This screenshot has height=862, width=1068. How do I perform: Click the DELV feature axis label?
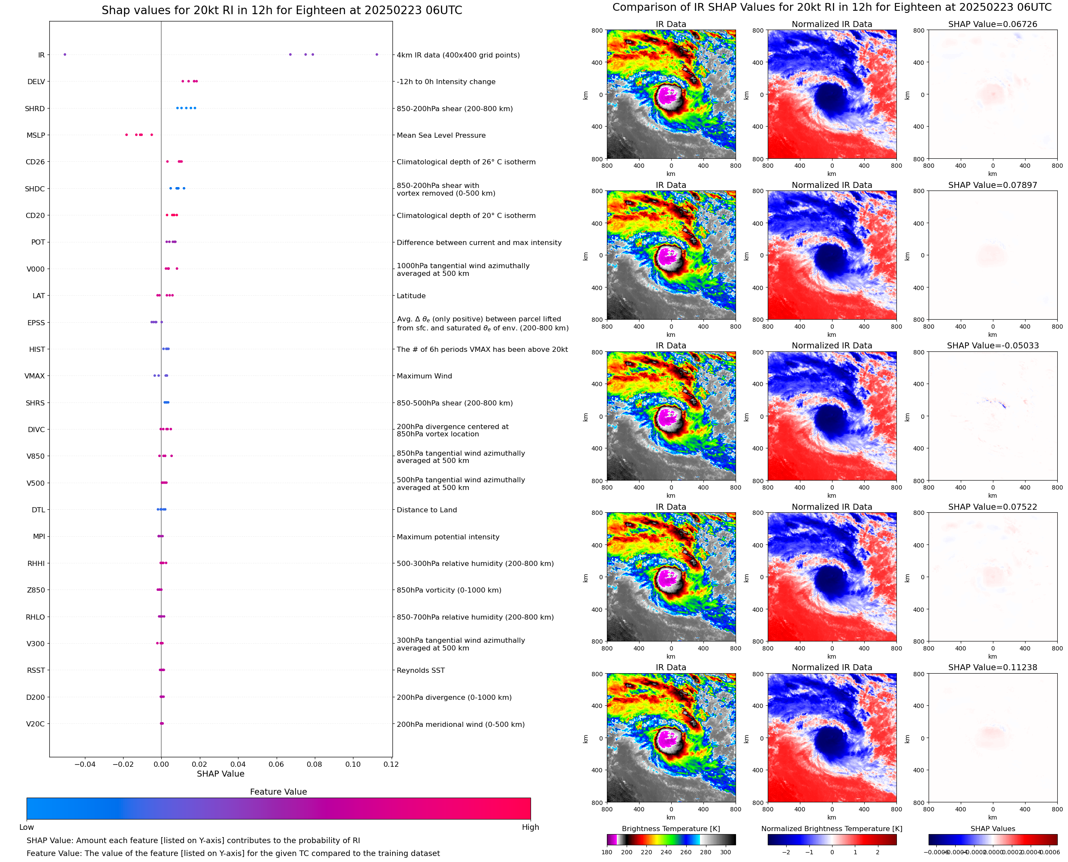pos(36,82)
